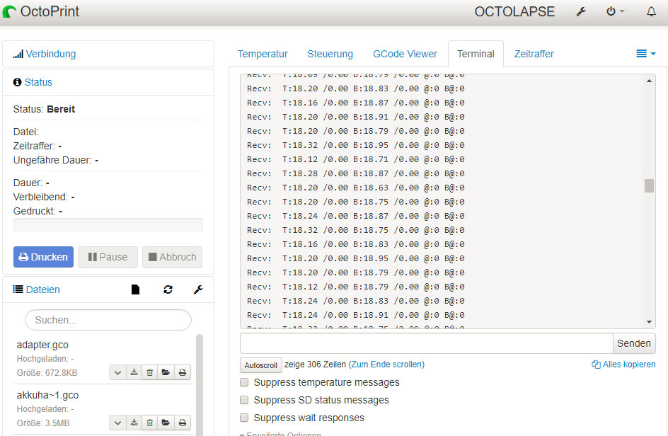
Task: Enable Suppress temperature messages
Action: click(x=244, y=381)
